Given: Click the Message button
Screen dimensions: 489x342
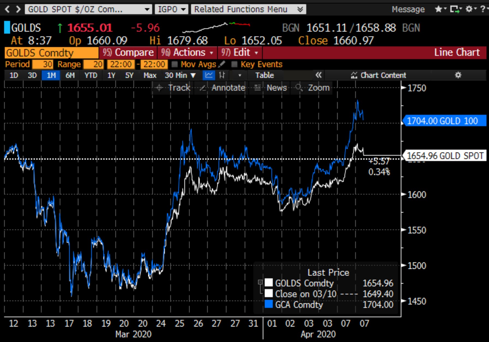Looking at the screenshot, I should (408, 9).
